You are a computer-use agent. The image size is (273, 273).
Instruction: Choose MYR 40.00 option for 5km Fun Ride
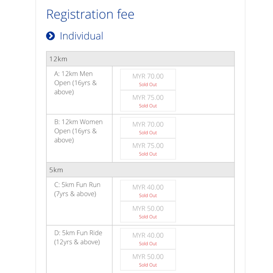pos(148,239)
